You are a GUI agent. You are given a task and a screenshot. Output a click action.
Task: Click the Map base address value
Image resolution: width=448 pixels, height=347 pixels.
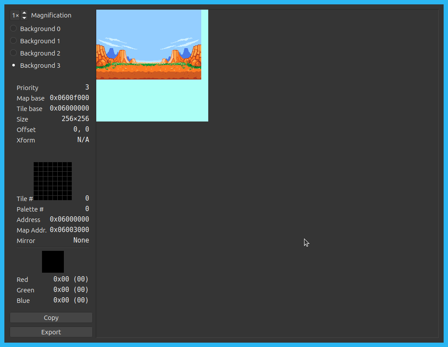69,98
